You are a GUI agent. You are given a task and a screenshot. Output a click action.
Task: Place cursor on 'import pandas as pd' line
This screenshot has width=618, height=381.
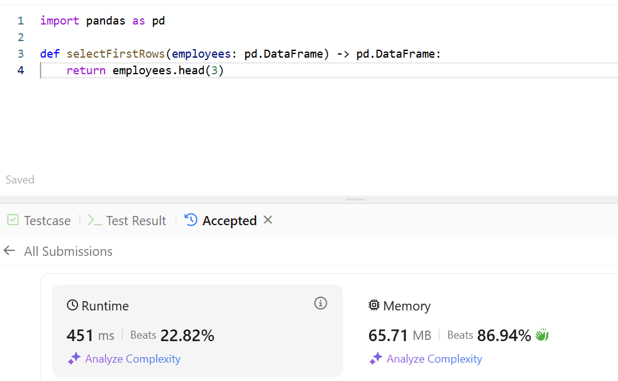pos(103,20)
